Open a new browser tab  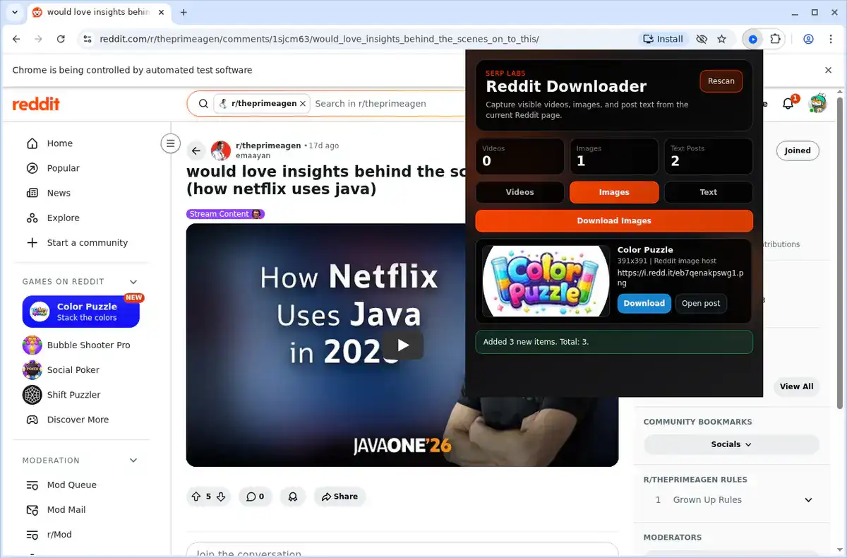pos(184,12)
